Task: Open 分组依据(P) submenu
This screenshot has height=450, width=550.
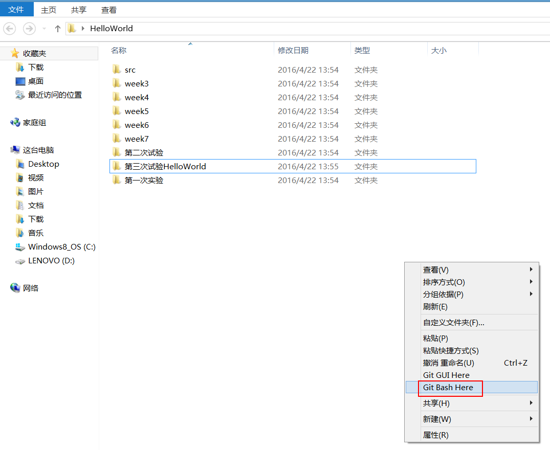Action: click(472, 294)
